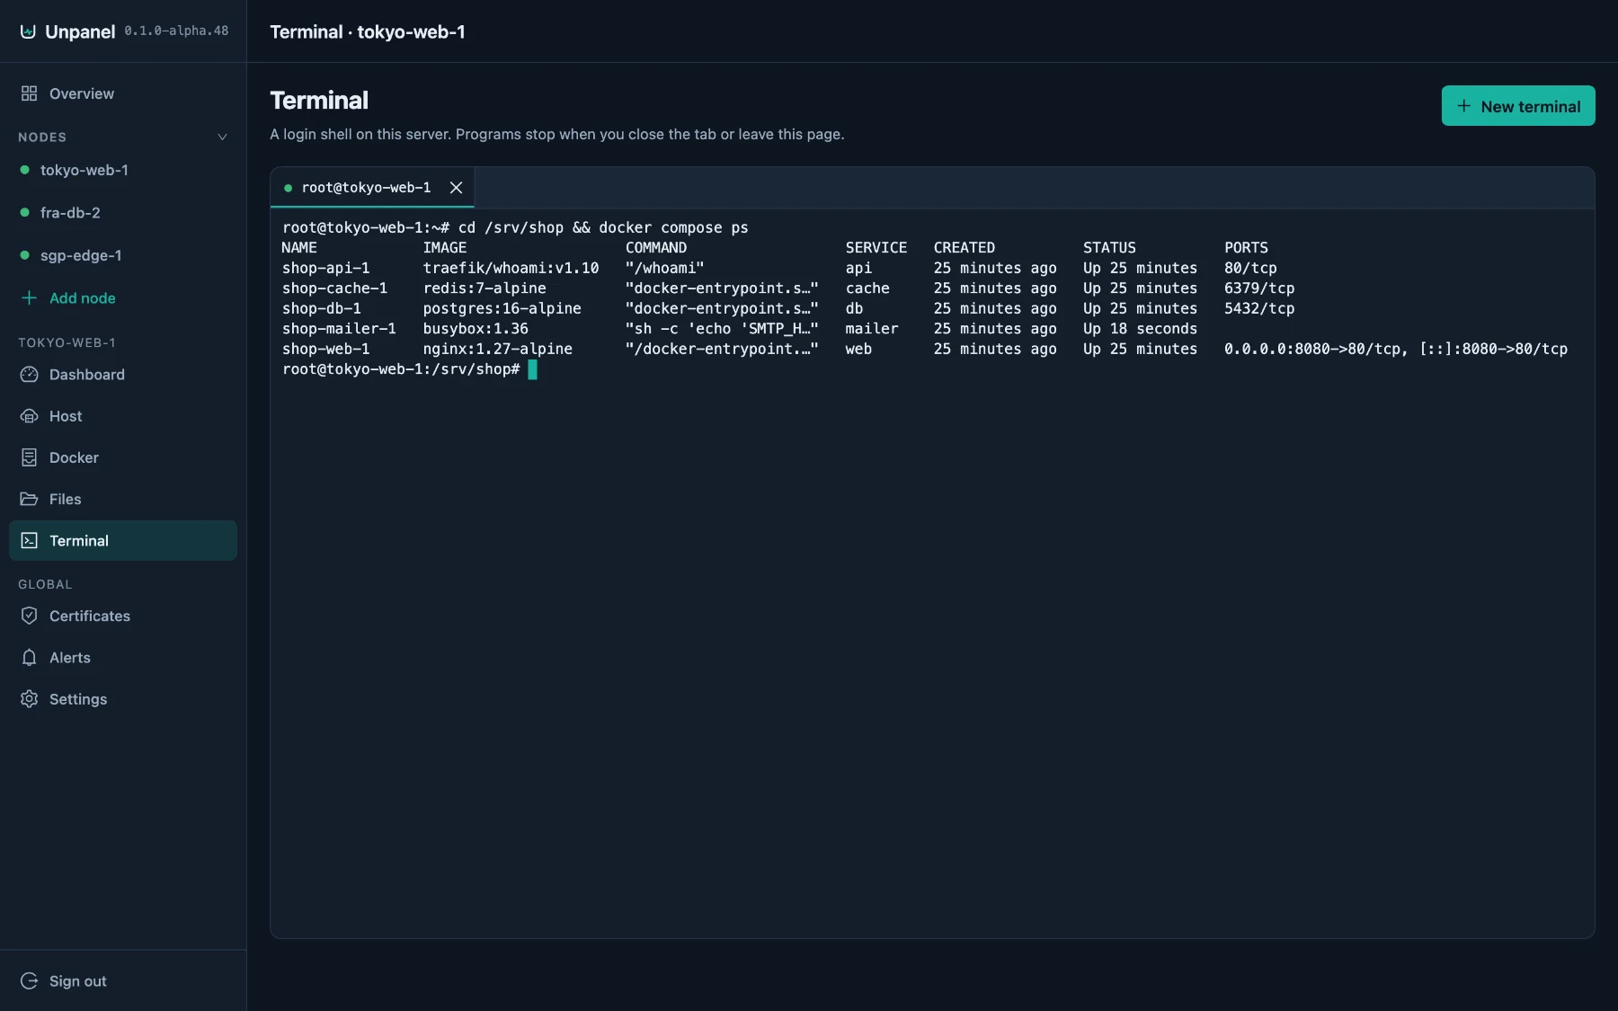Click traefik/whoami:v1.10 image text
This screenshot has height=1011, width=1618.
point(511,268)
